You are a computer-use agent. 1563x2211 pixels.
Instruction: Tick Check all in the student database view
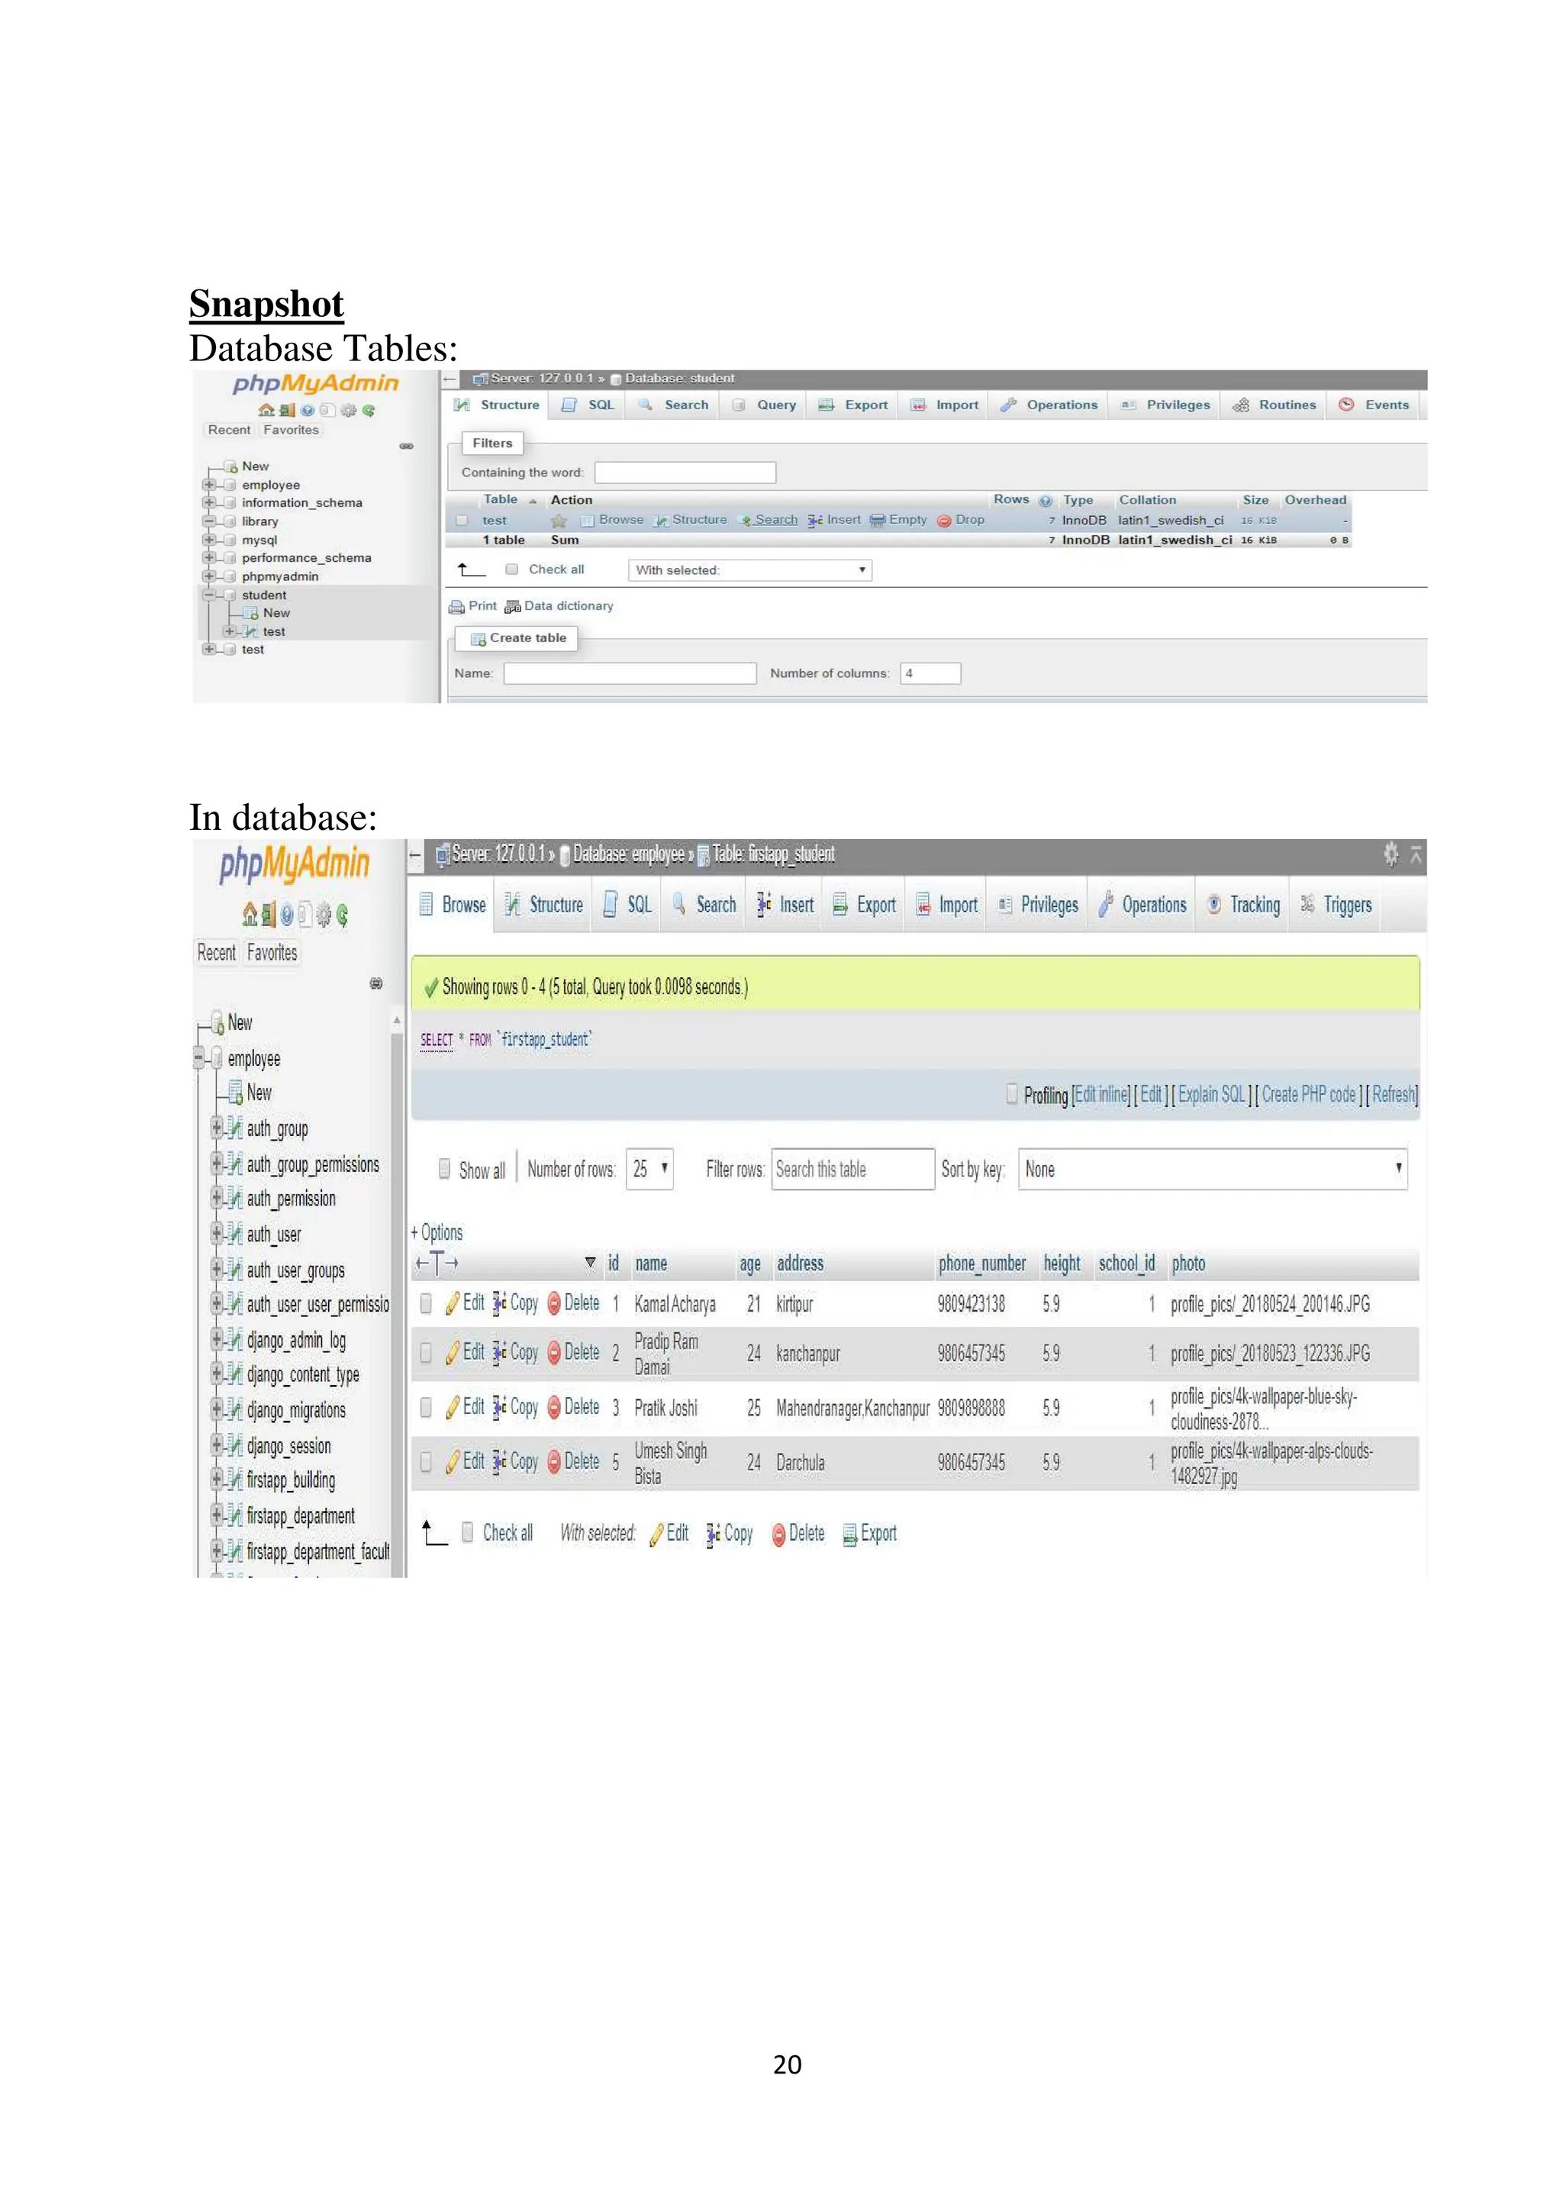(x=512, y=569)
